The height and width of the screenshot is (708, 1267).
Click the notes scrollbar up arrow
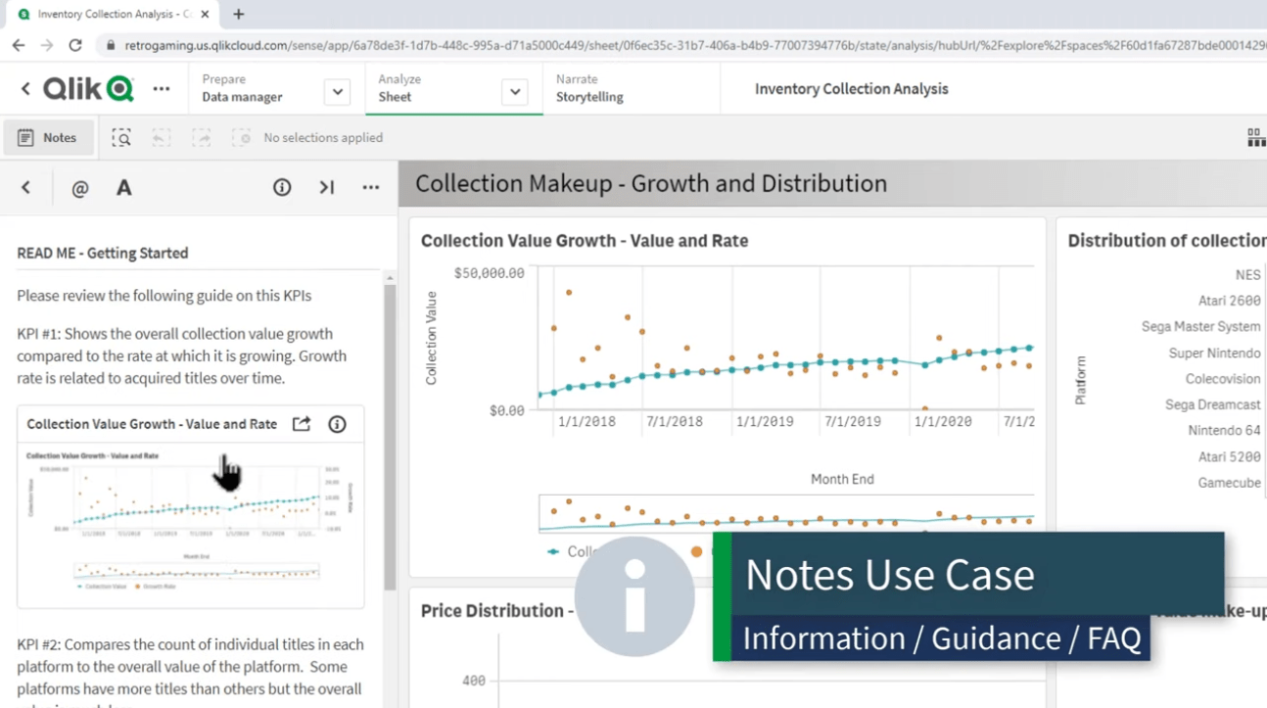tap(390, 278)
